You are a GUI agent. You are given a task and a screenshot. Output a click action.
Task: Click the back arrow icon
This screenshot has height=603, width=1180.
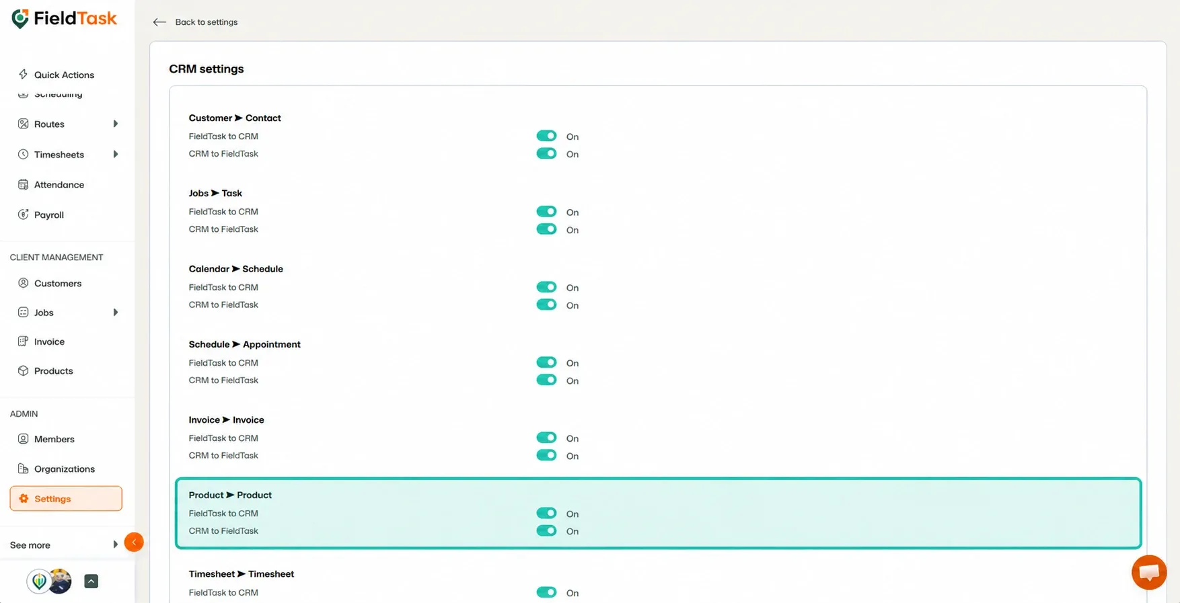coord(159,22)
